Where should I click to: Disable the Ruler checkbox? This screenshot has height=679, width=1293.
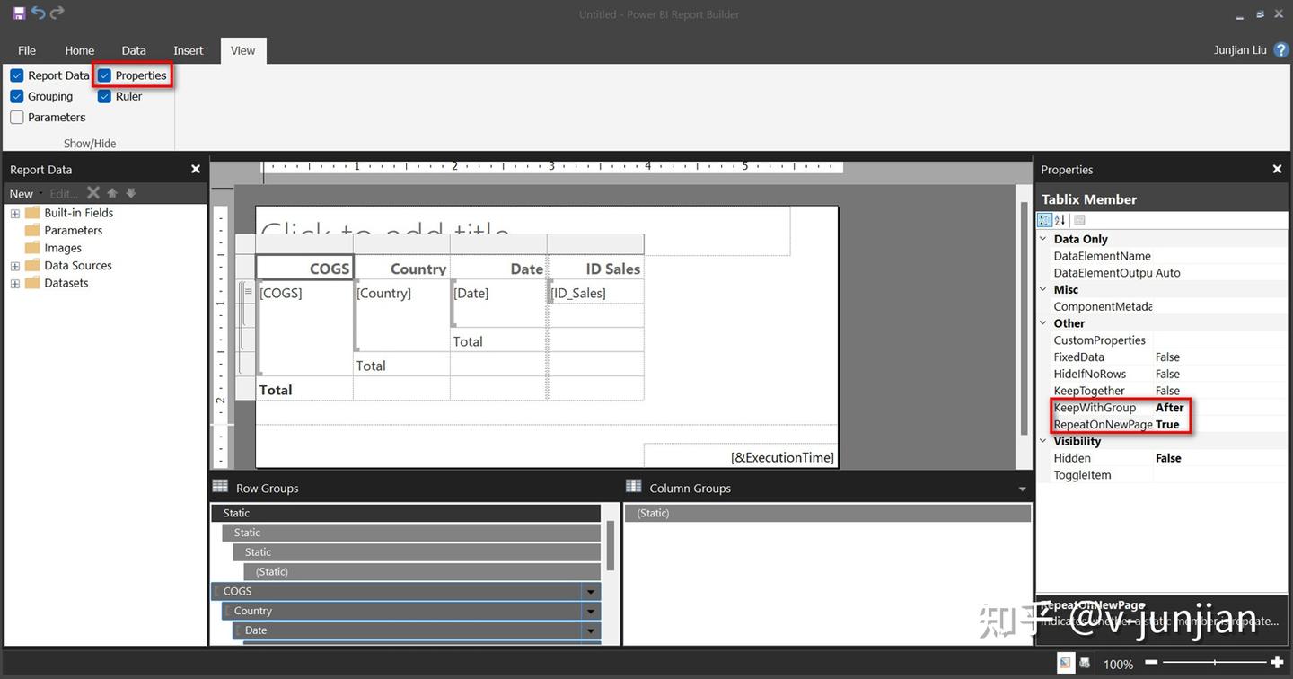[x=102, y=96]
